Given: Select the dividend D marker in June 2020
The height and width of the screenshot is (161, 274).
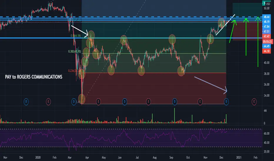Looking at the screenshot, I should 125,102.
